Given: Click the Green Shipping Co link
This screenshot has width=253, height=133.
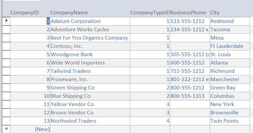Looking at the screenshot, I should click(x=72, y=88).
